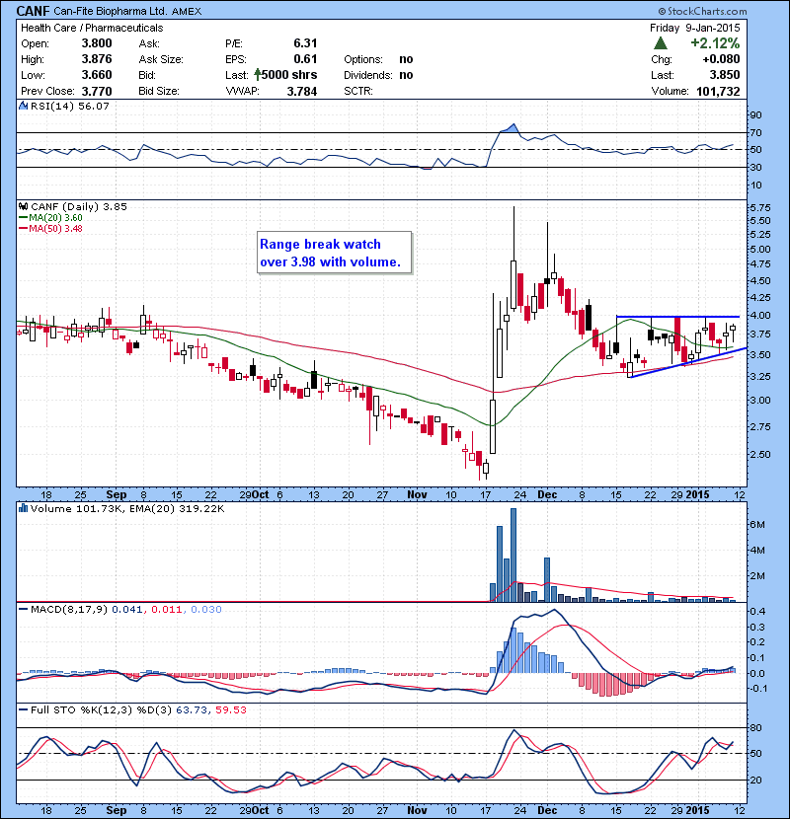The height and width of the screenshot is (819, 790).
Task: Click the 'Range break watch' annotation box
Action: (x=335, y=253)
